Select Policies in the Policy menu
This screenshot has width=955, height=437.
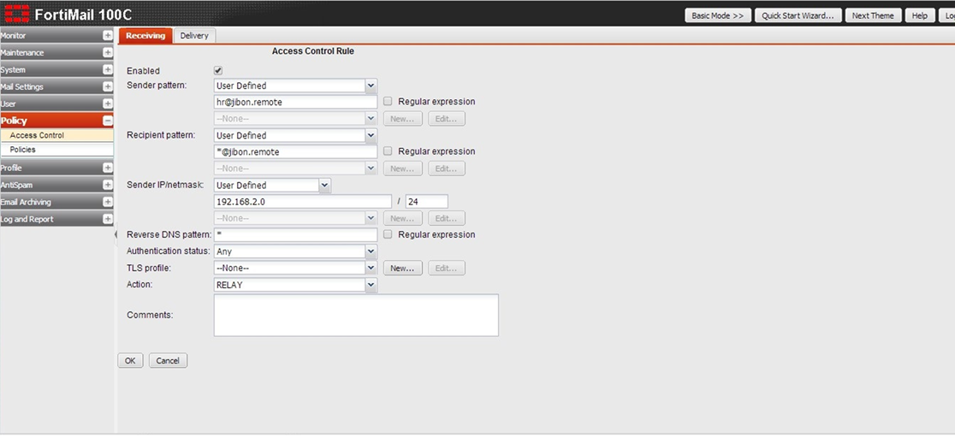point(56,150)
